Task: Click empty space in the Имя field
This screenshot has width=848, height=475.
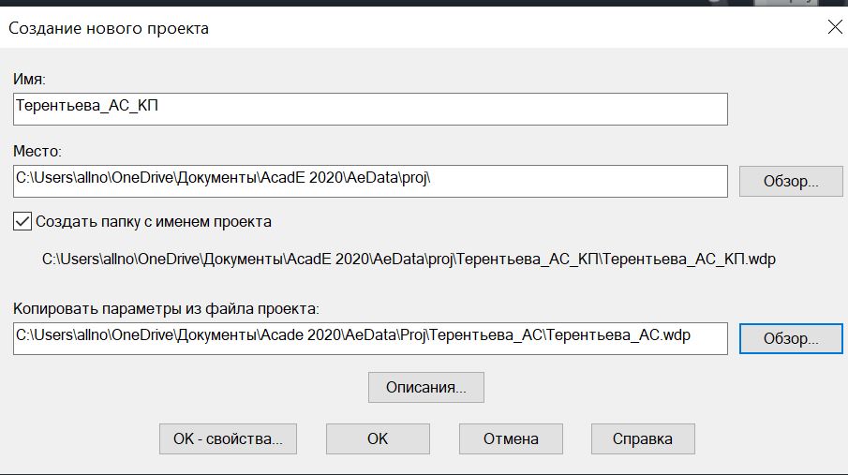Action: click(443, 109)
